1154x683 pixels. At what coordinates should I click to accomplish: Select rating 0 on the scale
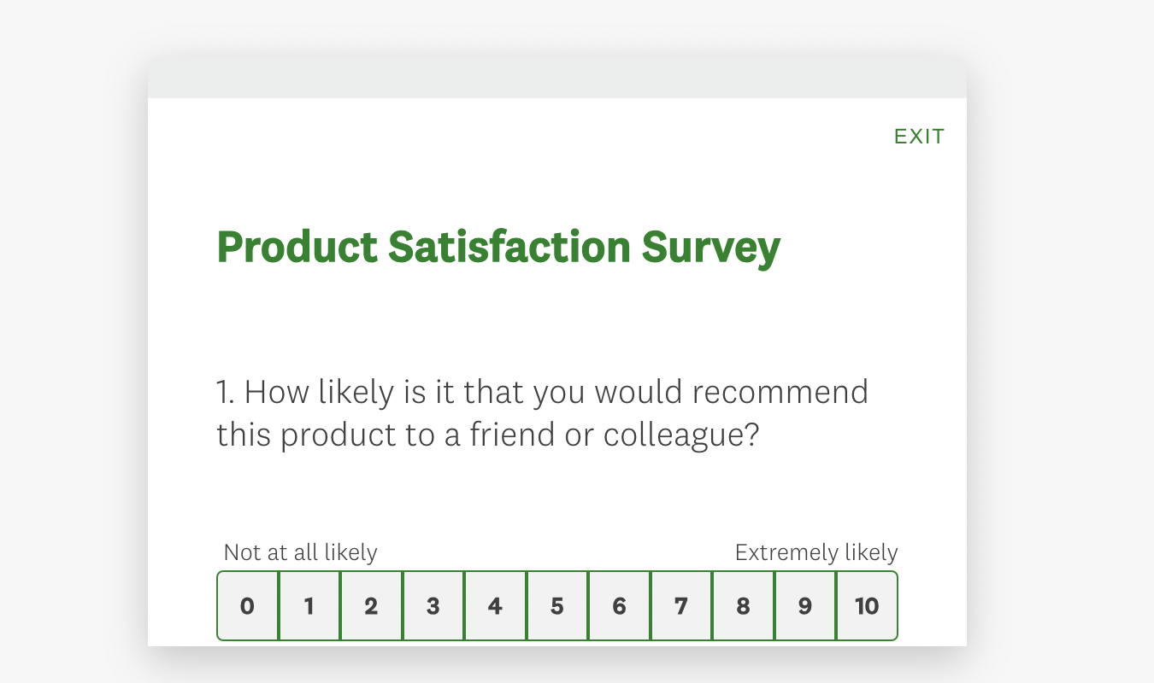[x=247, y=605]
